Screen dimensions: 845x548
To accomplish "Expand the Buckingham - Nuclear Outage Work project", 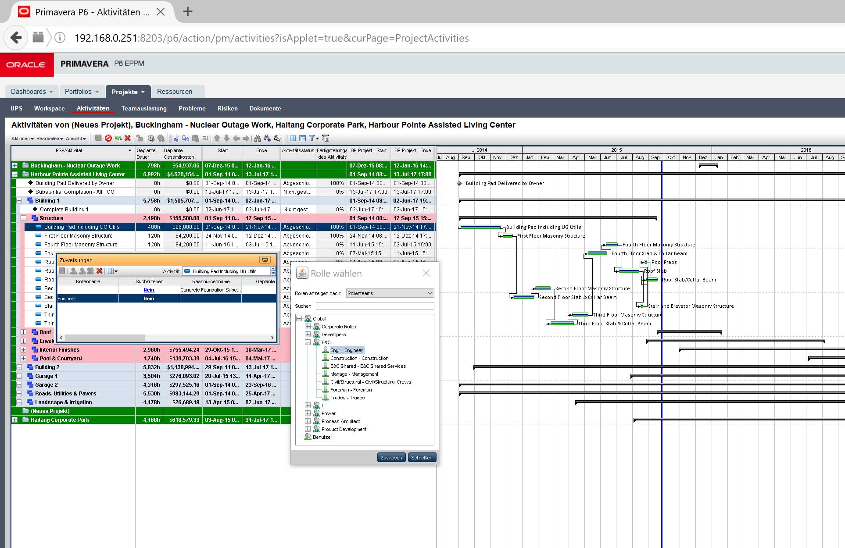I will tap(14, 166).
